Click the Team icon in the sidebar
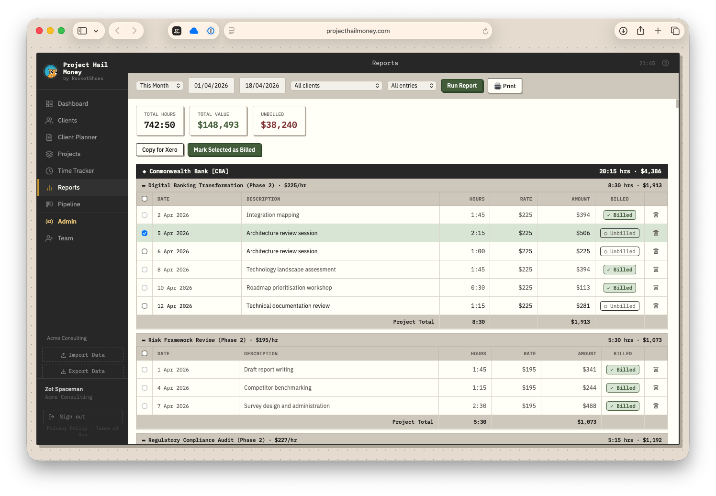This screenshot has width=716, height=496. 49,238
